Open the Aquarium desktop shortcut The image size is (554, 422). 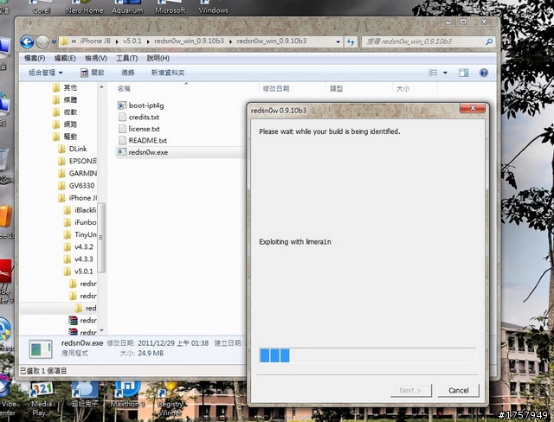tap(127, 7)
